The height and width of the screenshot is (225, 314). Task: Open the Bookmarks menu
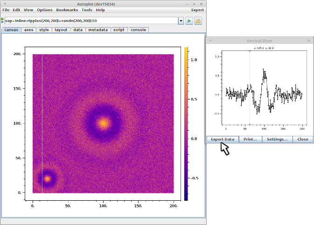click(67, 10)
